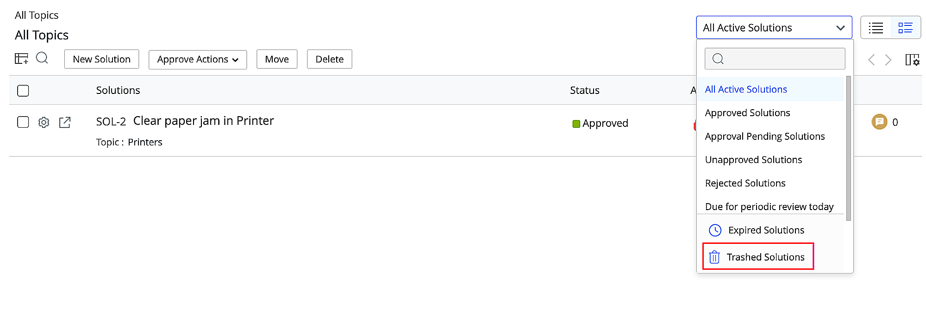
Task: Click the search magnifier icon beside New Solution
Action: (42, 58)
